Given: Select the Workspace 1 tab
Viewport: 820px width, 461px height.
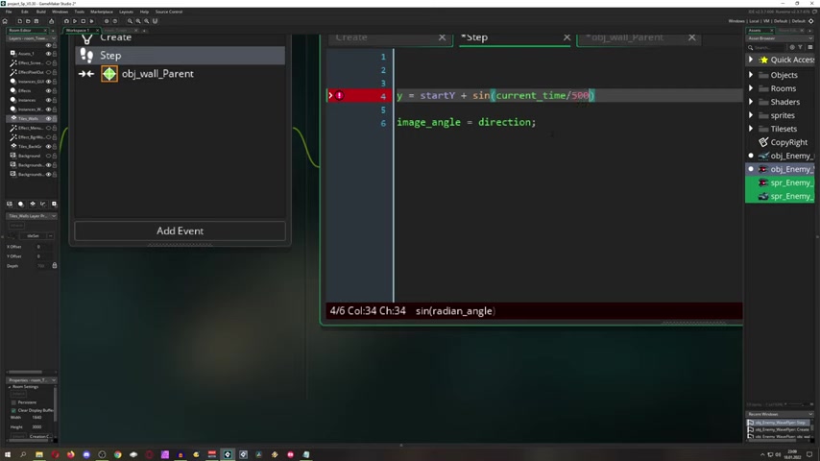Looking at the screenshot, I should tap(79, 31).
